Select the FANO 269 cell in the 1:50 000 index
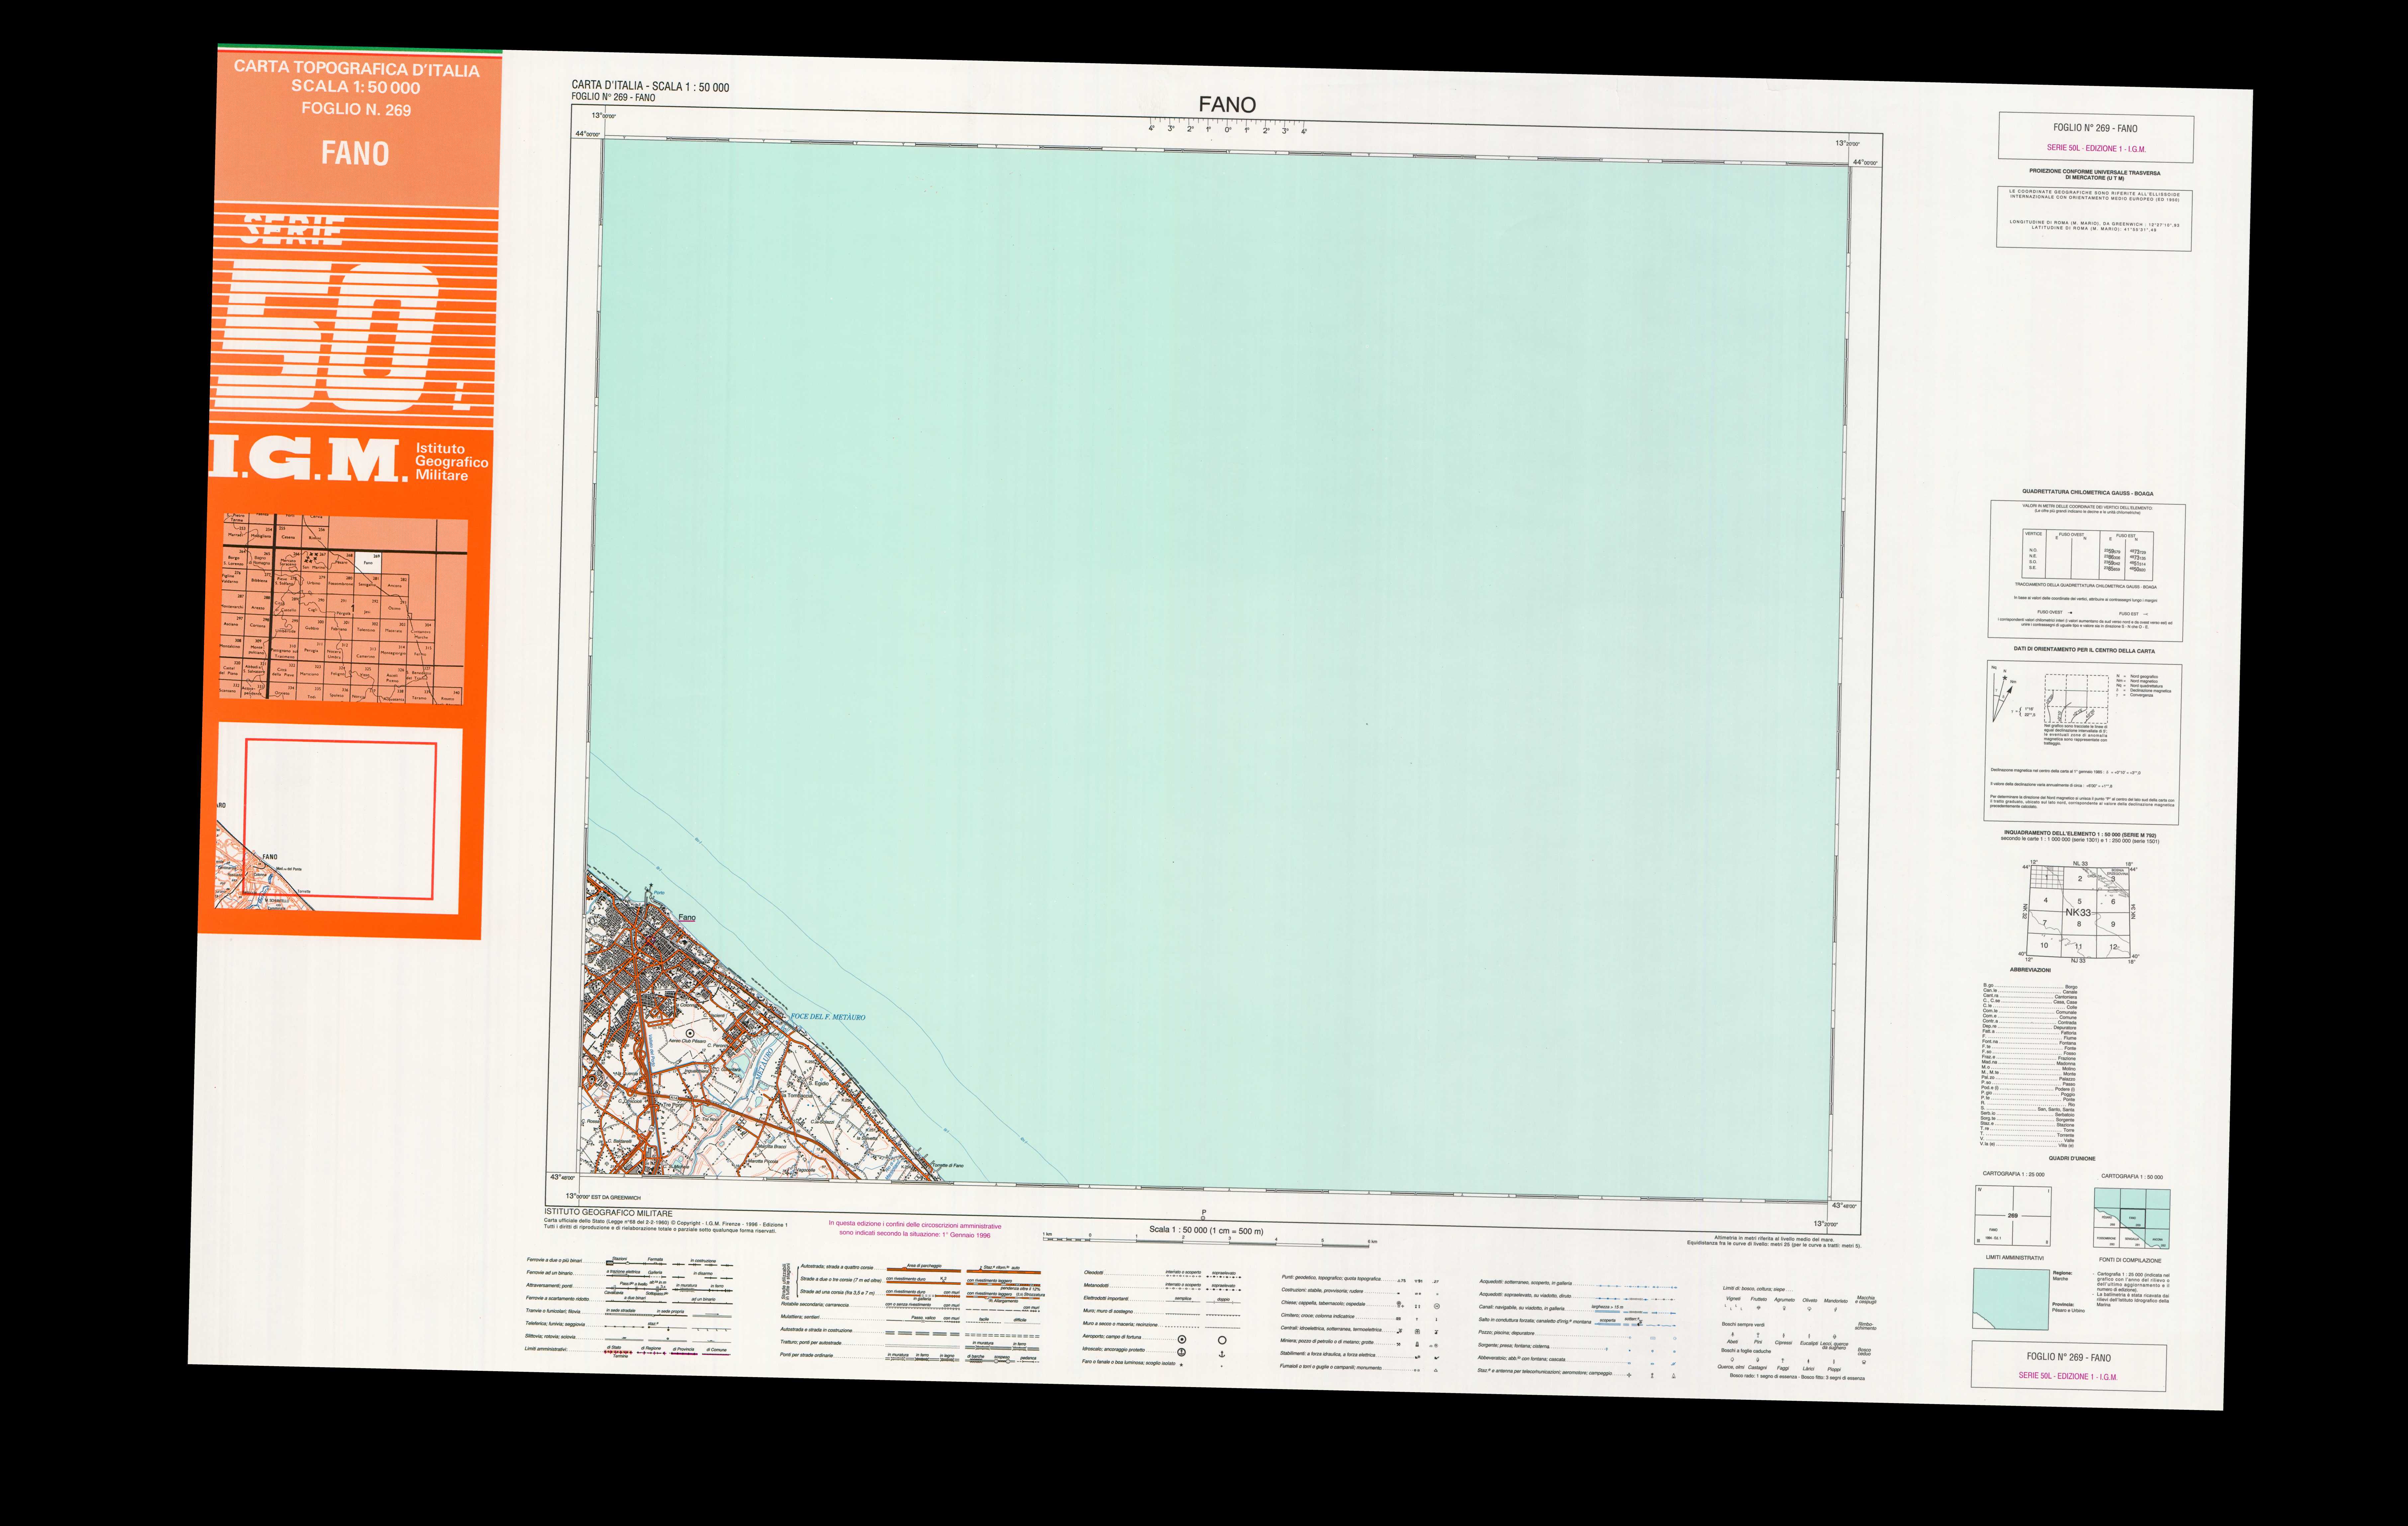This screenshot has width=2408, height=1526. coord(2133,1218)
